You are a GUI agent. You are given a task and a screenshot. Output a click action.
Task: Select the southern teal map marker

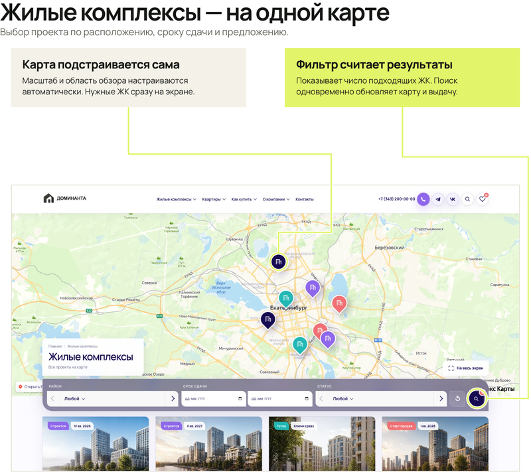pos(300,345)
